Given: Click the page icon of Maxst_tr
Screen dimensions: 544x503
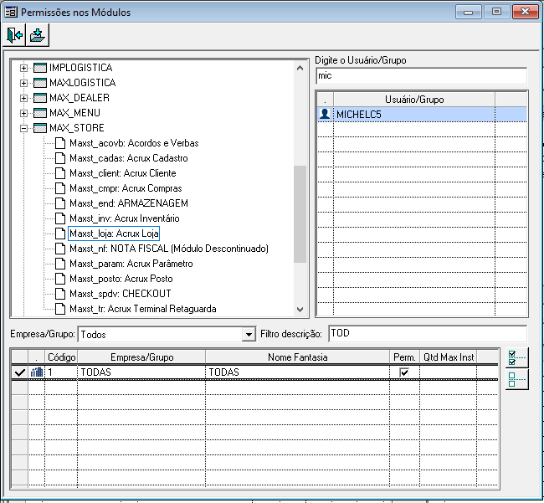Looking at the screenshot, I should click(x=60, y=309).
